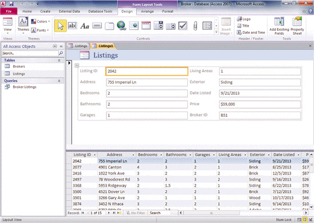Open Bedrooms column filter dropdown
The width and height of the screenshot is (314, 223).
161,155
